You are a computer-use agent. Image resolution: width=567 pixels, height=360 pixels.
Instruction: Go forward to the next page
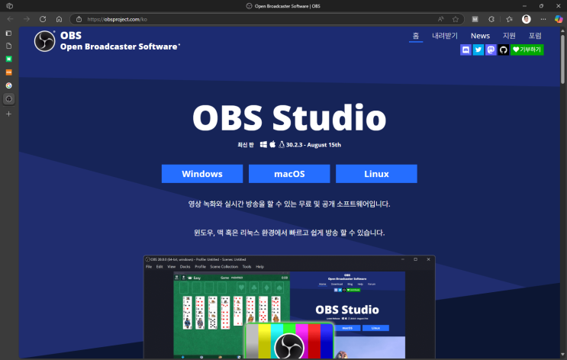click(x=27, y=19)
